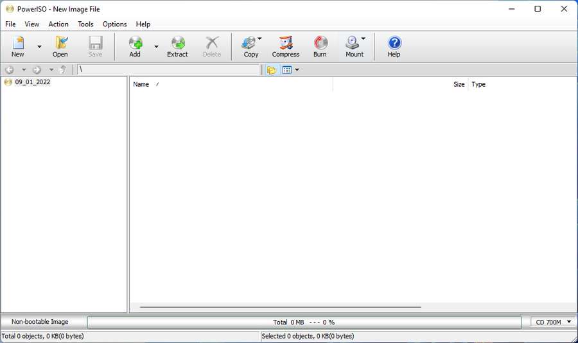The height and width of the screenshot is (343, 578).
Task: Expand the Back history dropdown arrow
Action: (x=24, y=70)
